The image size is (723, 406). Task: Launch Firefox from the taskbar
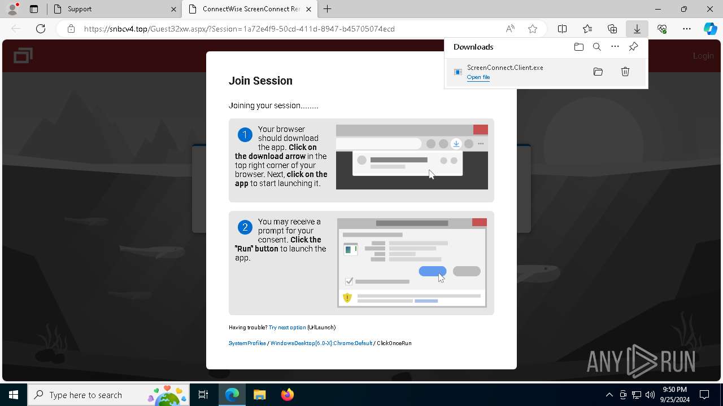coord(287,395)
